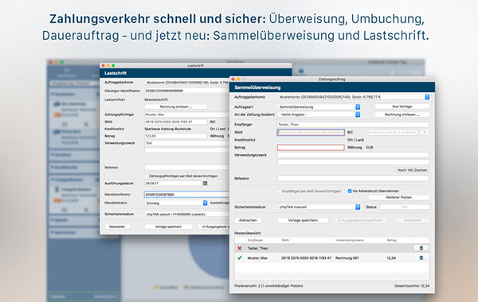
Task: Focus the BIC field in Sammelüberweisung
Action: tap(392, 132)
